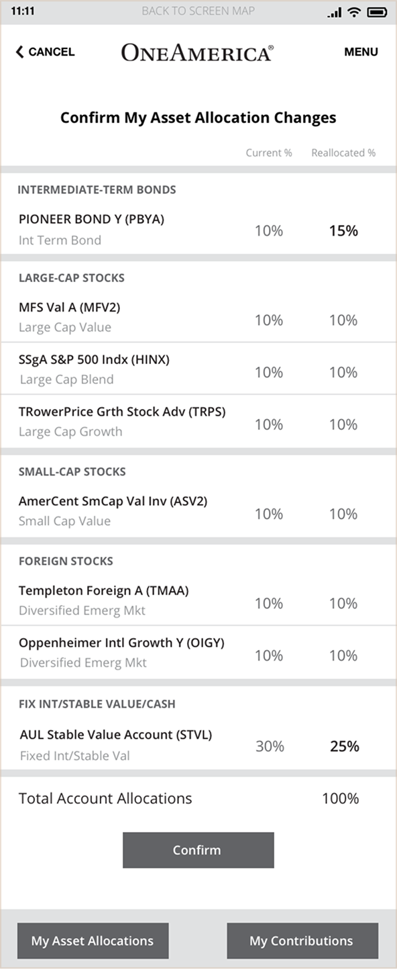
Task: Open the MENU option
Action: click(x=361, y=52)
